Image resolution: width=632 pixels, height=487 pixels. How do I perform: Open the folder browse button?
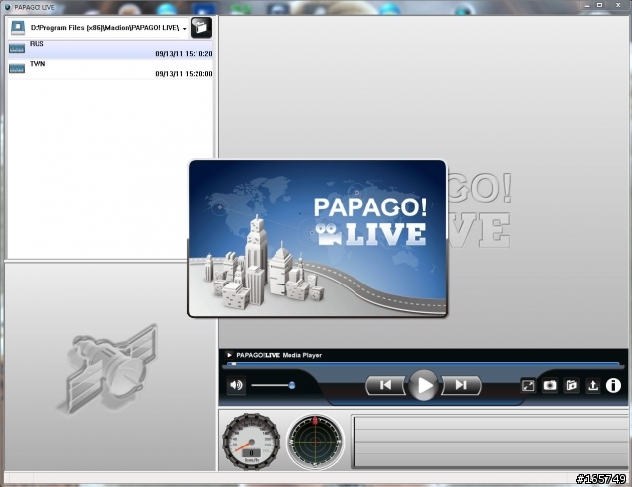coord(201,28)
